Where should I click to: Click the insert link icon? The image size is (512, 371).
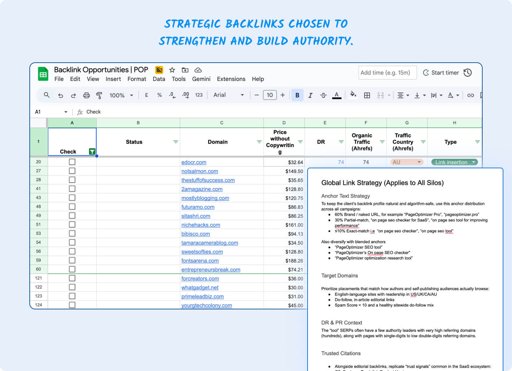pos(470,95)
